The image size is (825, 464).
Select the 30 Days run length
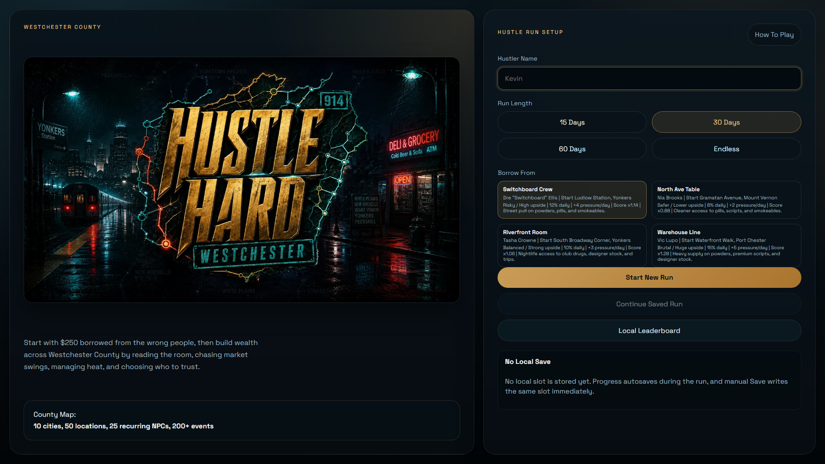click(726, 122)
